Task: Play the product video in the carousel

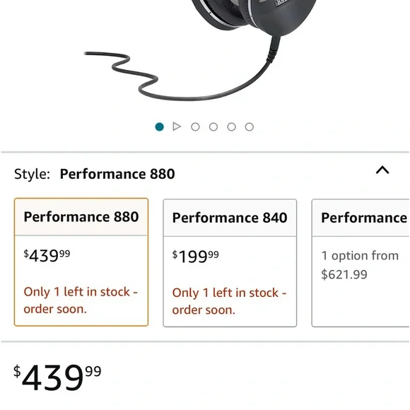Action: 177,127
